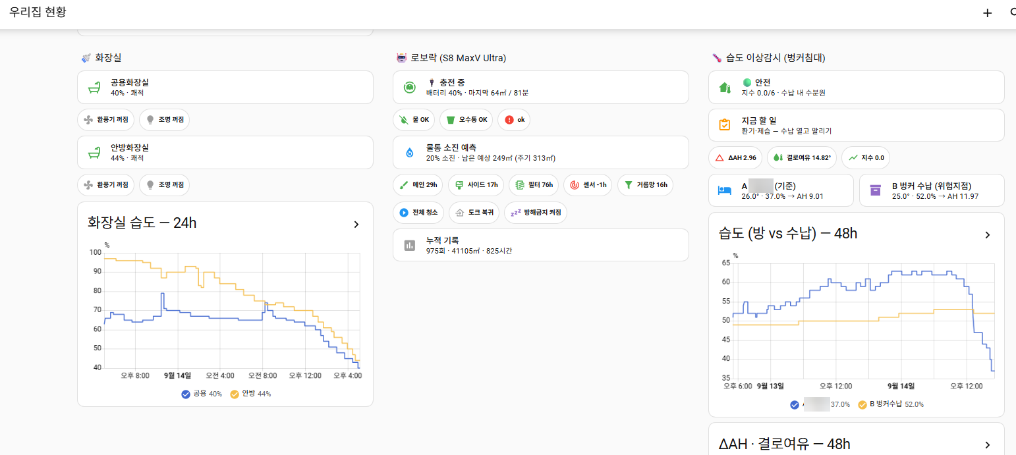
Task: Open the 거름망 16h strainer chip
Action: tap(645, 185)
